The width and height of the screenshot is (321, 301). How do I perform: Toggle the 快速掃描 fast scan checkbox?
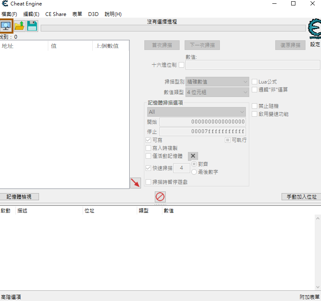coord(148,168)
